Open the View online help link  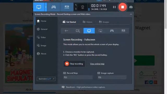[97, 64]
